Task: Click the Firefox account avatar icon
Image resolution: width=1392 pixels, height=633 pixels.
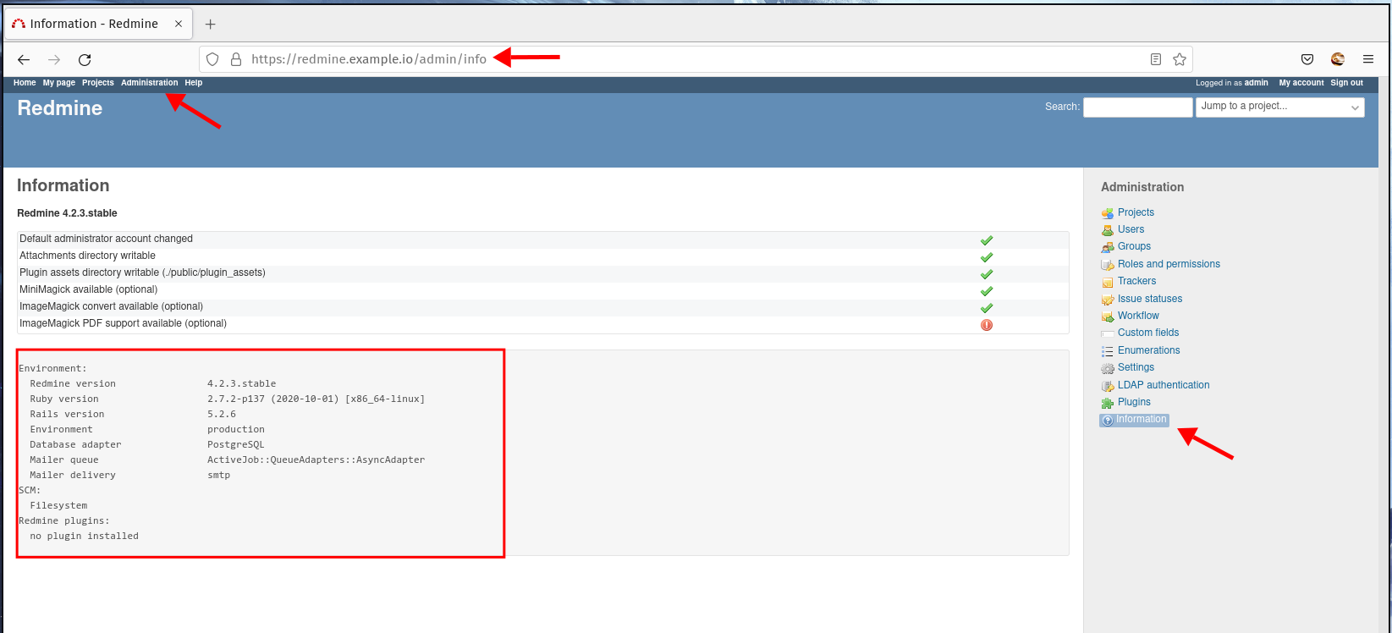Action: [x=1338, y=59]
